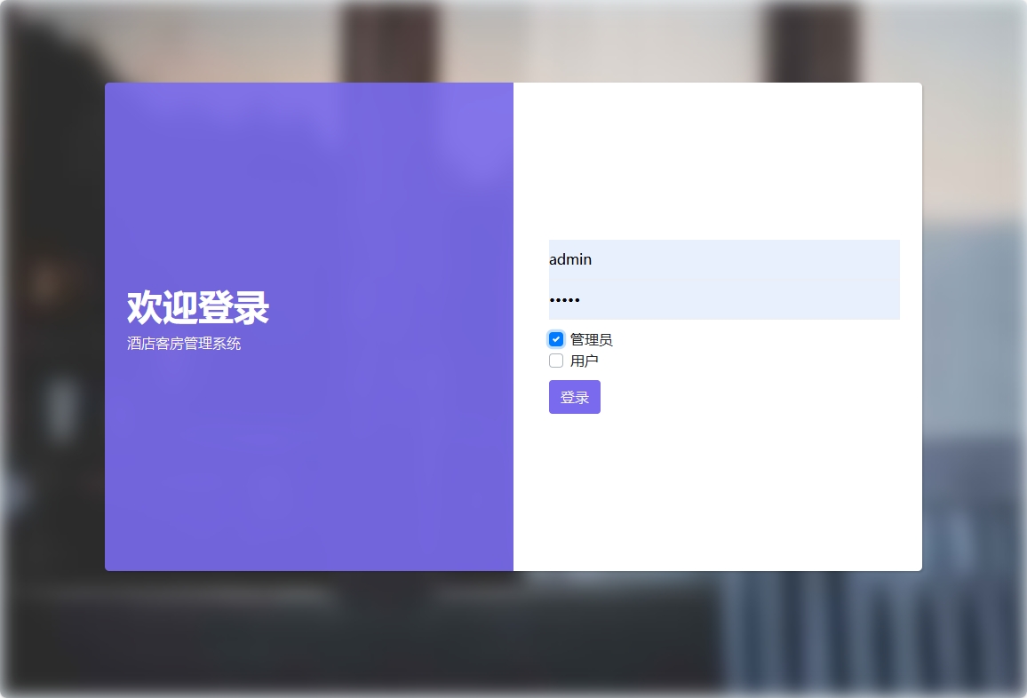Image resolution: width=1027 pixels, height=698 pixels.
Task: Toggle the 管理员 role selection off
Action: point(556,338)
